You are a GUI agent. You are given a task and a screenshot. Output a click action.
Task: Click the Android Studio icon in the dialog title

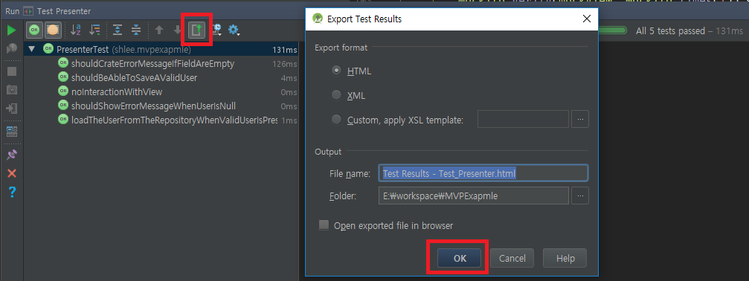pyautogui.click(x=317, y=19)
